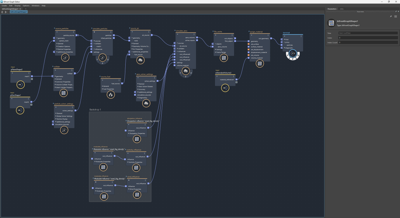This screenshot has width=400, height=218.
Task: Click the lower modulate_influence node compound icon
Action: click(x=104, y=197)
